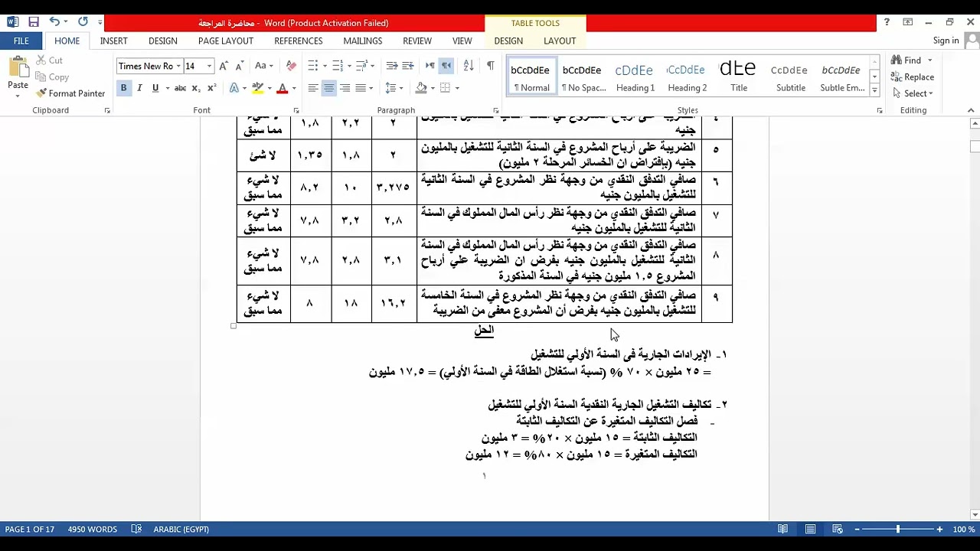Open Word Help question mark
The width and height of the screenshot is (980, 551).
pyautogui.click(x=887, y=22)
